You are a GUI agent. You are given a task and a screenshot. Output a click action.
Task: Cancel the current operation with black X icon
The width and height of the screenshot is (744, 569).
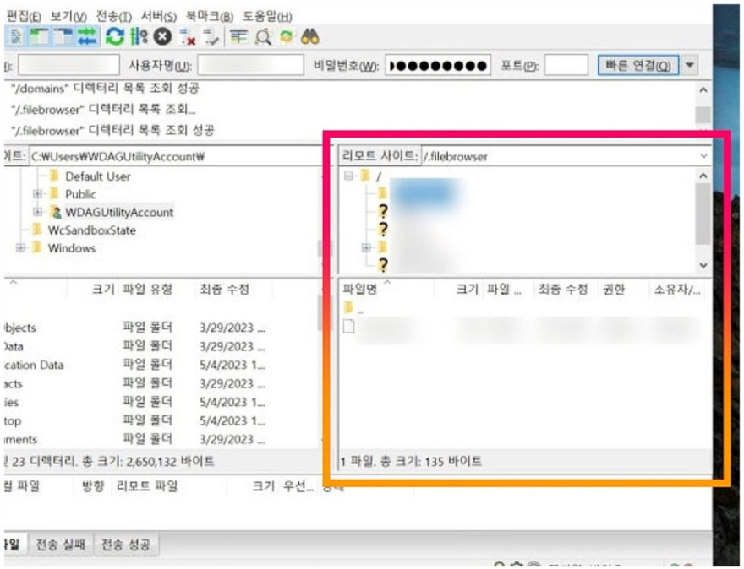(x=162, y=36)
